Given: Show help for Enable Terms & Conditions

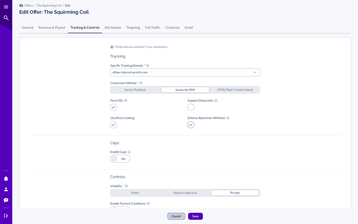Looking at the screenshot, I should 148,204.
